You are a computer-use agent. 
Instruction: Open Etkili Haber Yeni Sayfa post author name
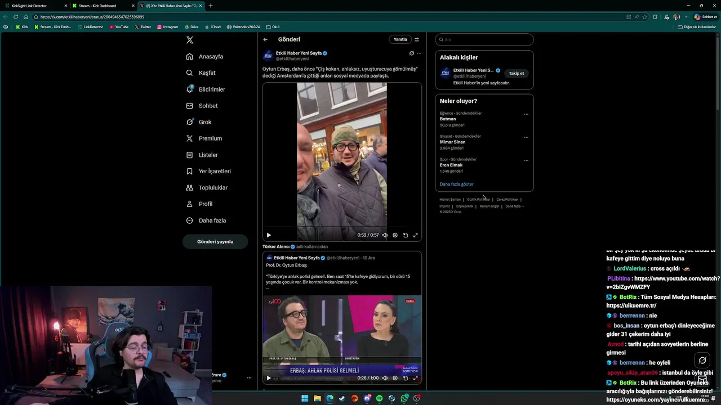click(x=299, y=53)
